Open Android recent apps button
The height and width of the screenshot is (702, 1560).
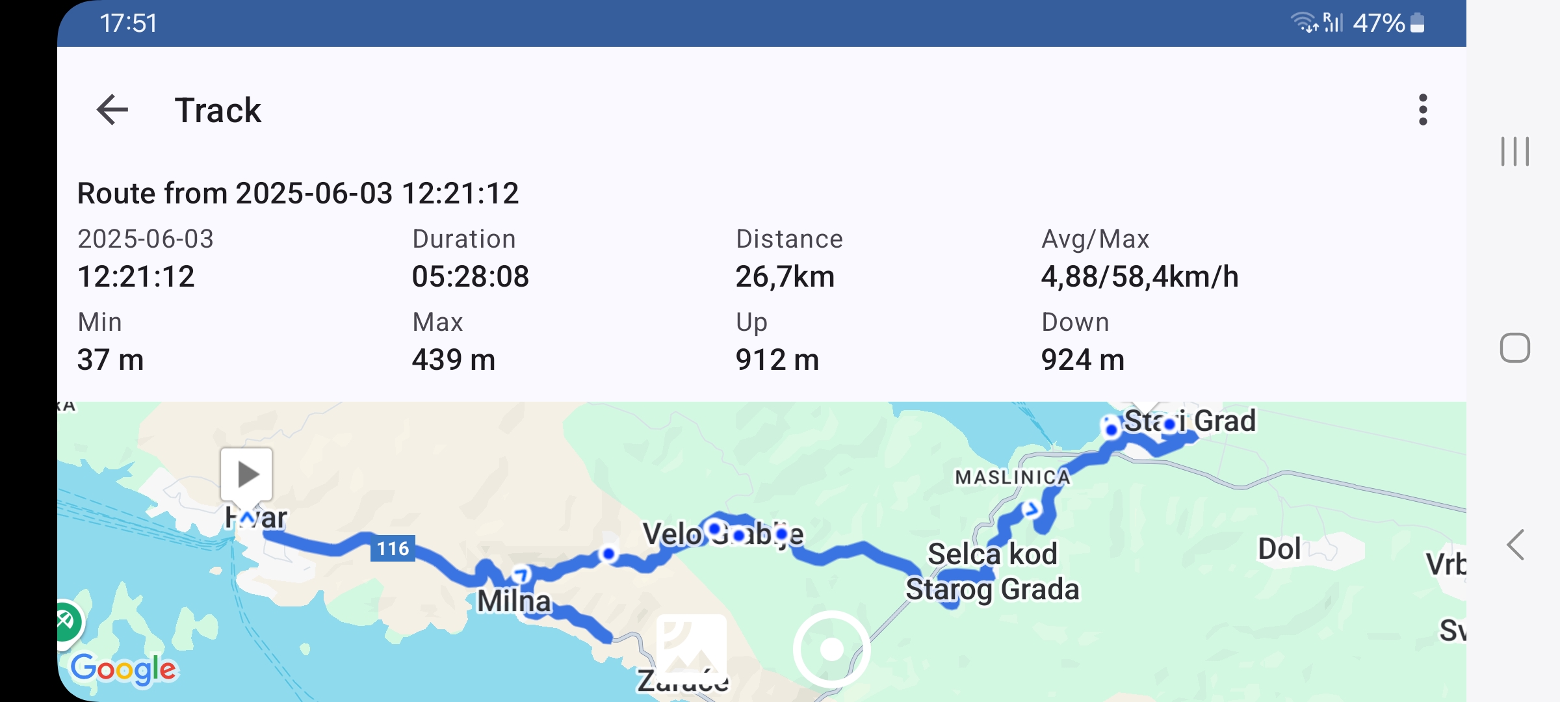(x=1514, y=151)
